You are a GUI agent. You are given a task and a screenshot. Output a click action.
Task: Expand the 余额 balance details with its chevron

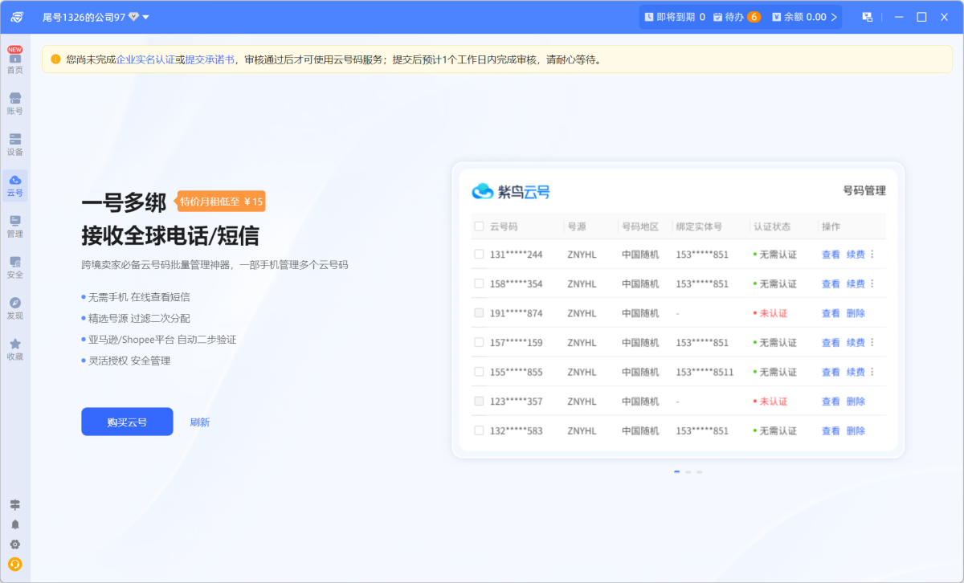click(834, 16)
